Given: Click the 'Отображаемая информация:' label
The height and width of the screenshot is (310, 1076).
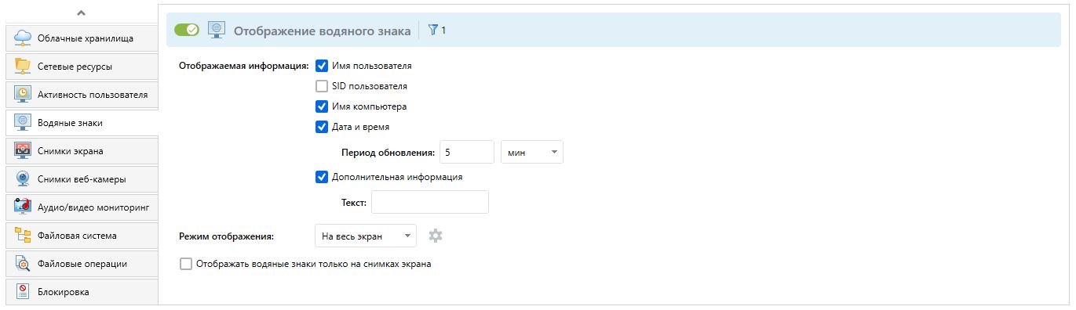Looking at the screenshot, I should 244,67.
